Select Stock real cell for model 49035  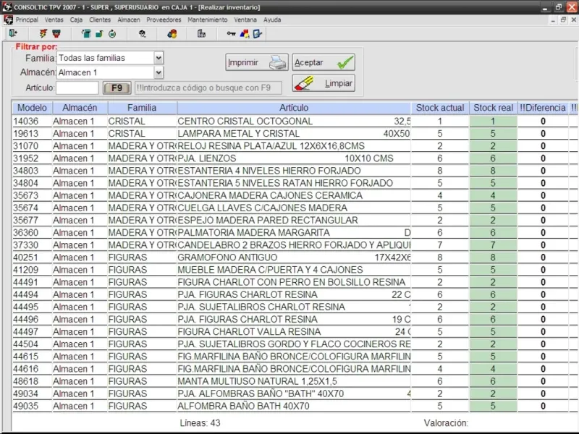(493, 406)
